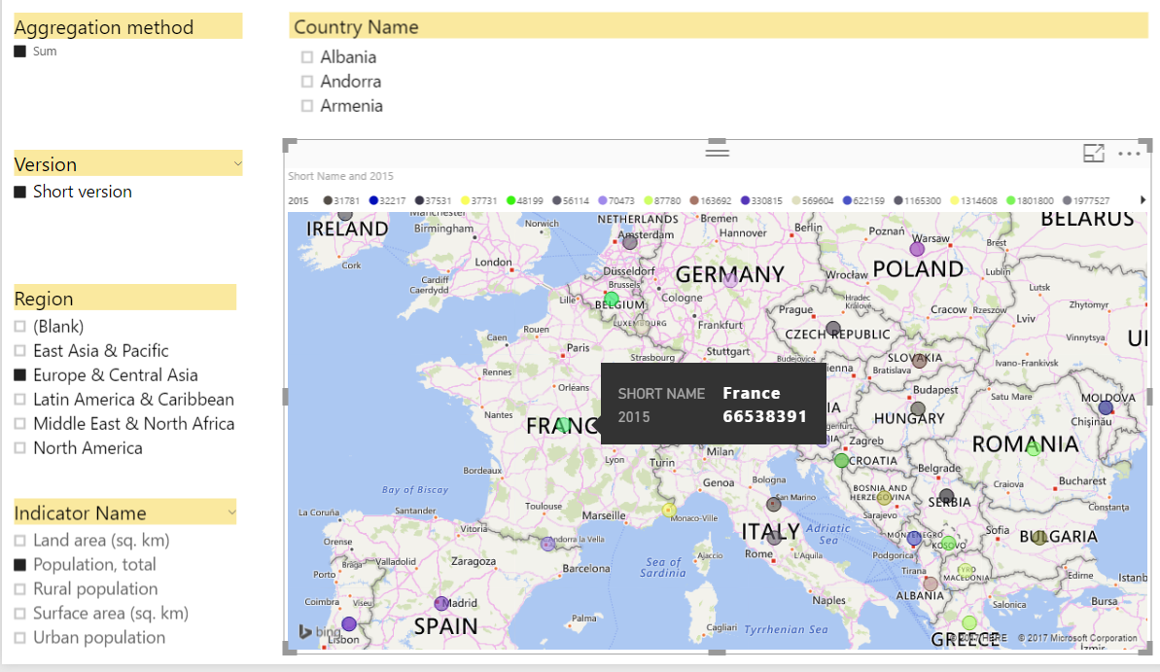Check the Albania country checkbox
Viewport: 1160px width, 672px height.
[307, 57]
